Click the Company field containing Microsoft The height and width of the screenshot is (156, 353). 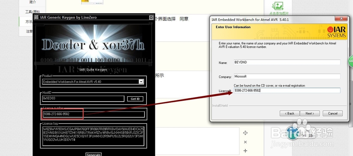(287, 77)
